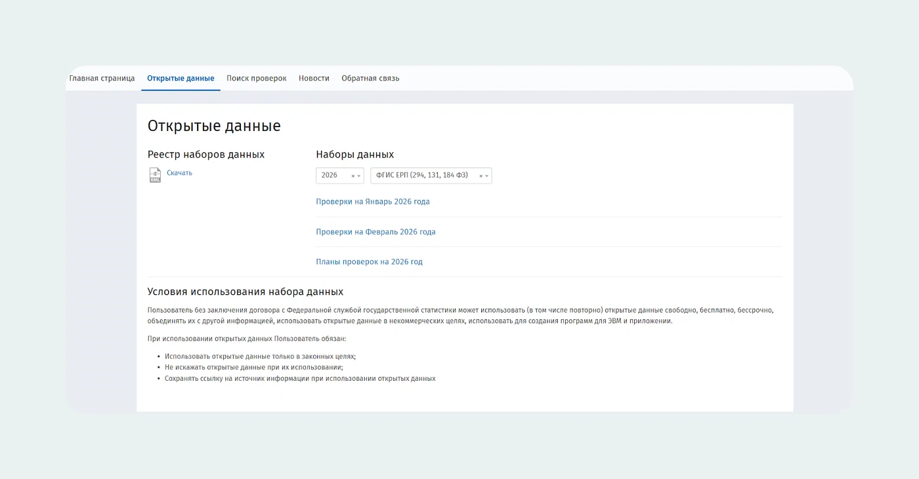The width and height of the screenshot is (919, 479).
Task: Click the 2026 value in the year selector
Action: tap(330, 176)
